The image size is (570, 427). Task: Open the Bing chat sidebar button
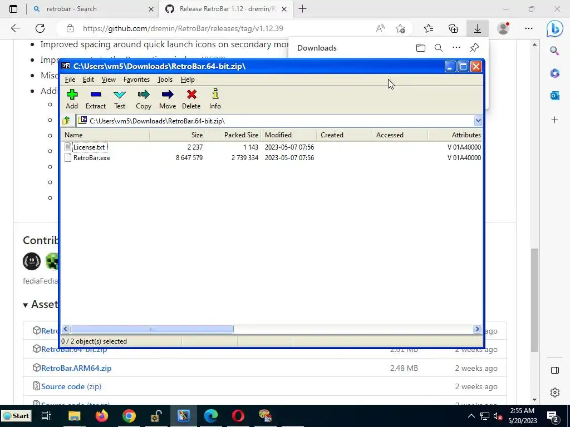coord(555,28)
